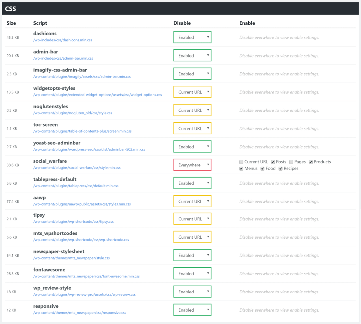Open the font-awesome.min.css link
The image size is (361, 324).
pyautogui.click(x=86, y=276)
